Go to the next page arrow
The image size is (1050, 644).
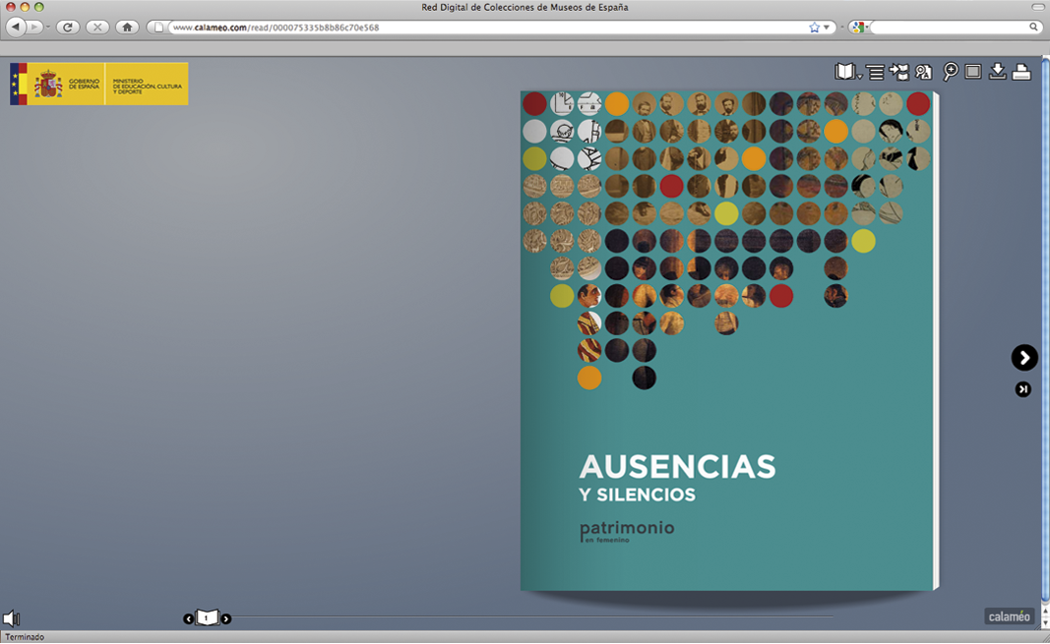click(x=1024, y=358)
